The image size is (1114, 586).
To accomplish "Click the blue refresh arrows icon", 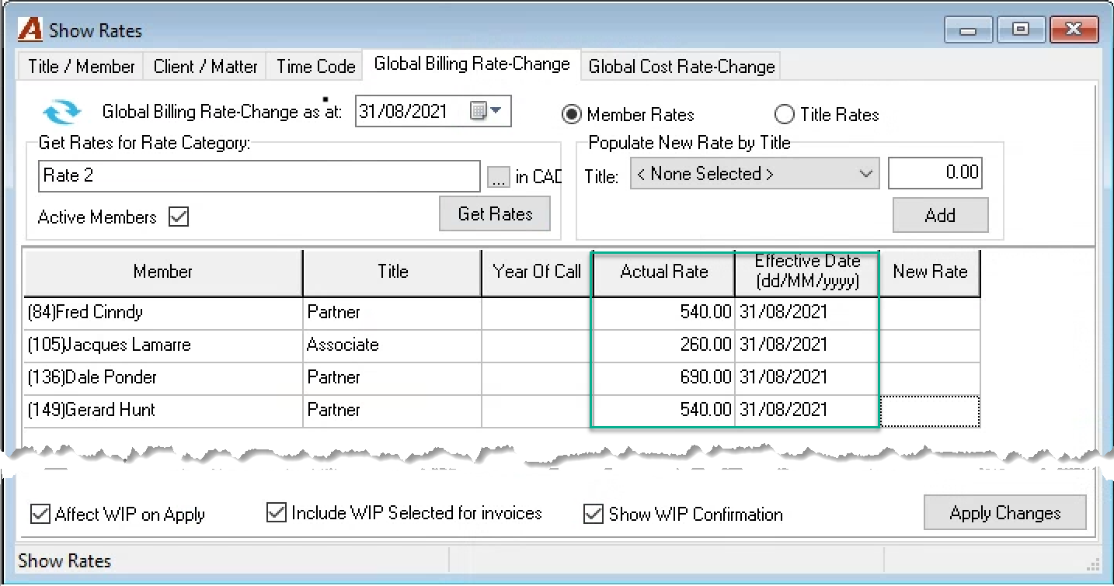I will pyautogui.click(x=61, y=112).
